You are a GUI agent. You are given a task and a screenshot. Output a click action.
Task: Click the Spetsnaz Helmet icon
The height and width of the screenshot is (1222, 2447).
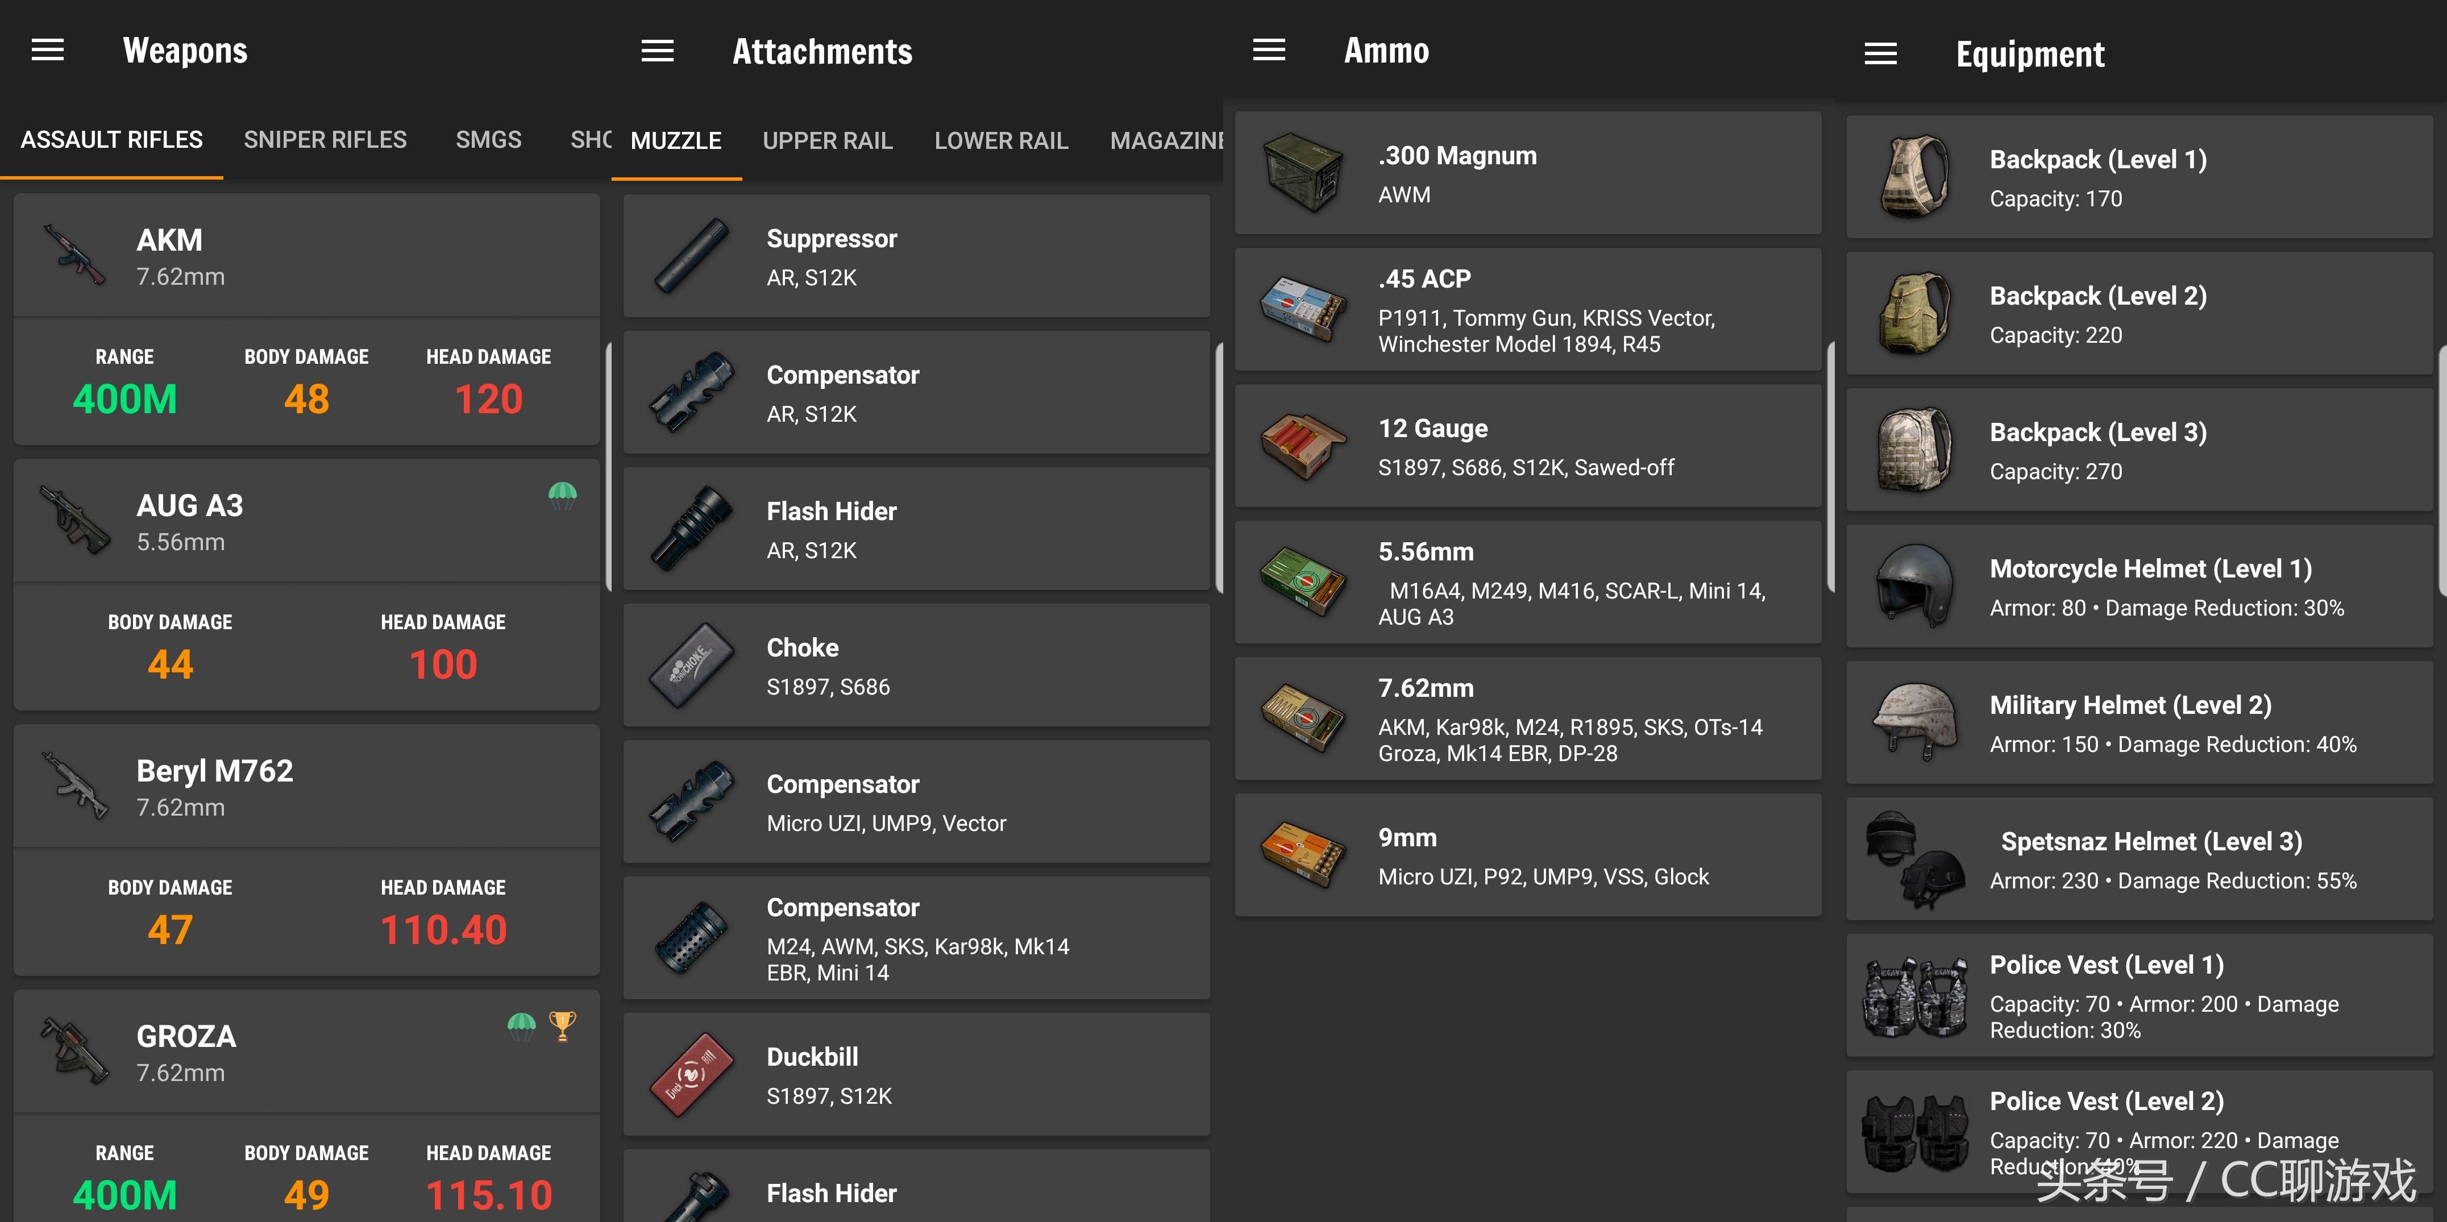click(1914, 859)
